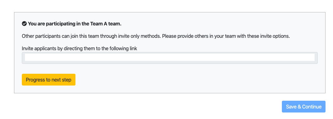Click the 'Other participants can join' paragraph

pyautogui.click(x=156, y=36)
